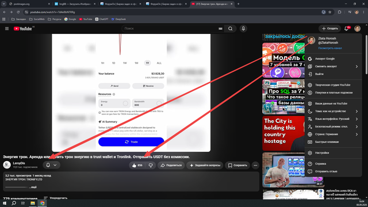Open the Chrome extensions puzzle icon
The height and width of the screenshot is (207, 368).
click(339, 12)
